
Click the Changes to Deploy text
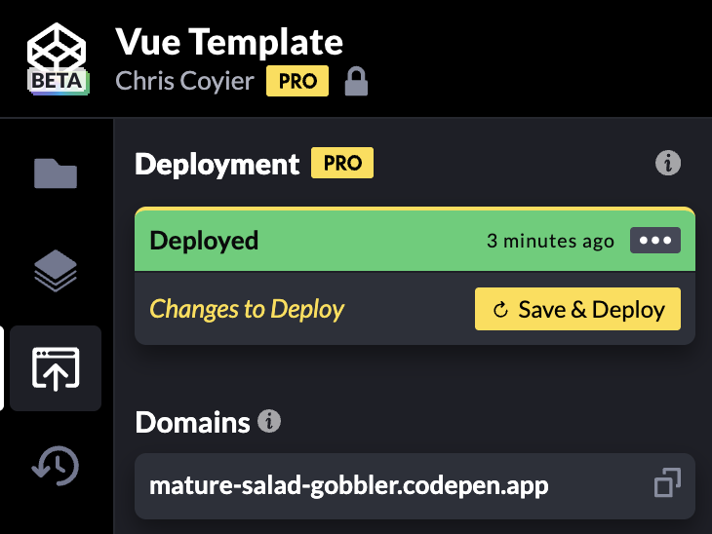pos(247,310)
